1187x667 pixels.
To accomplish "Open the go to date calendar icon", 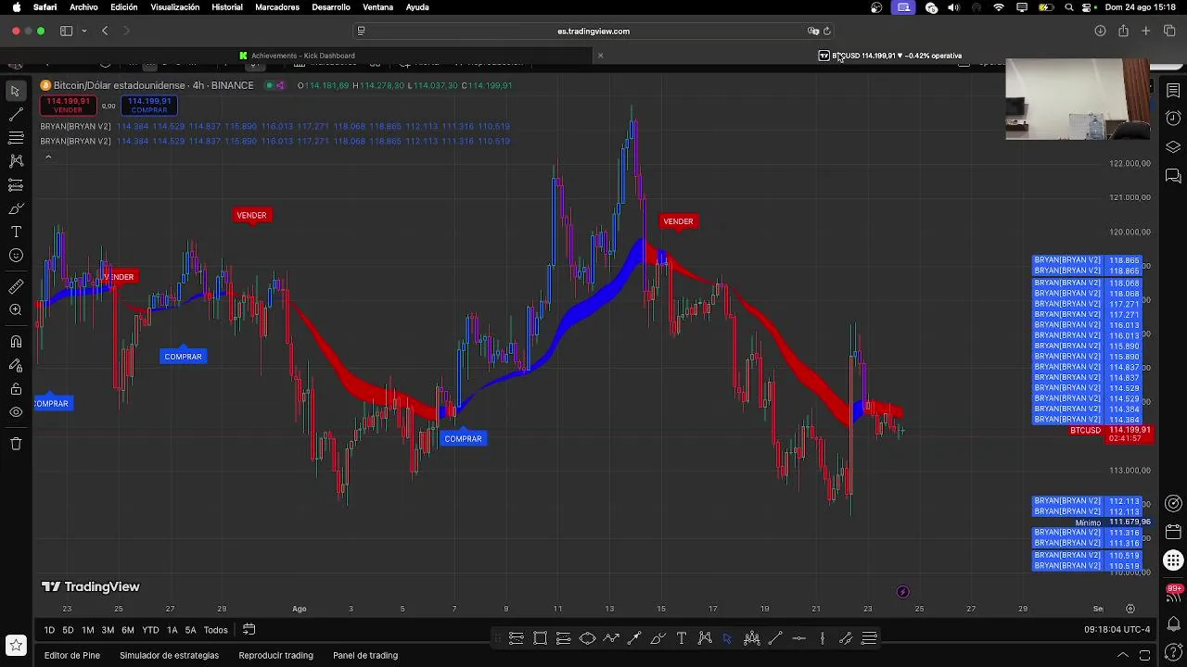I will click(x=249, y=630).
